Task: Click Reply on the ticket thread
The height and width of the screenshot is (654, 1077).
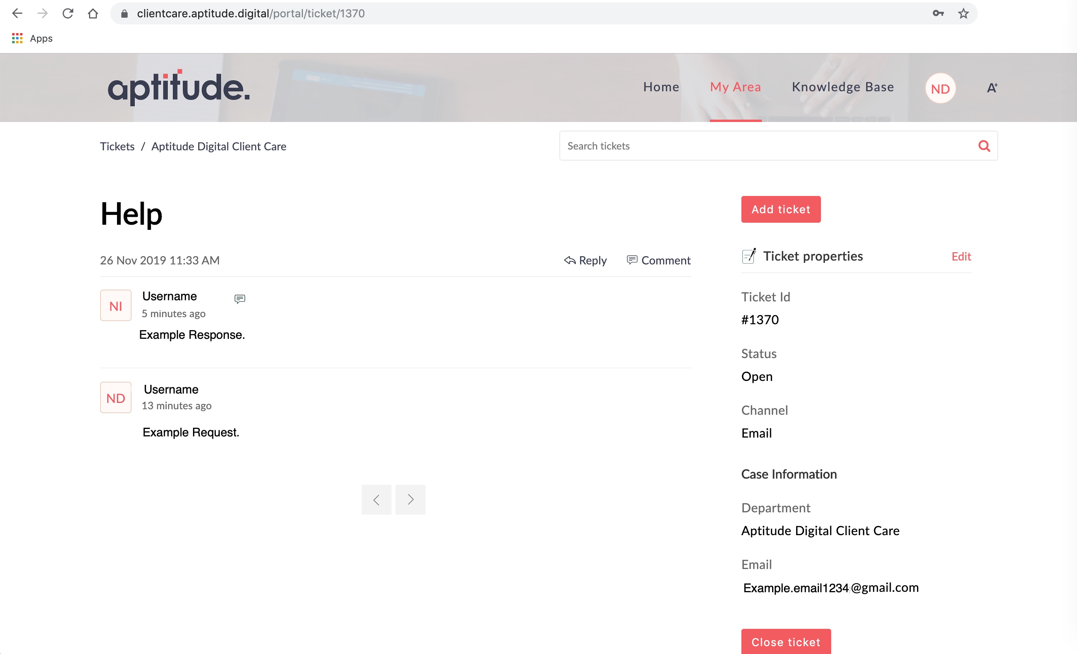Action: click(x=585, y=260)
